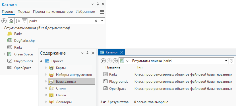Expand the Наборы инструментов node
Screen dimensions: 236x106
(x=46, y=74)
